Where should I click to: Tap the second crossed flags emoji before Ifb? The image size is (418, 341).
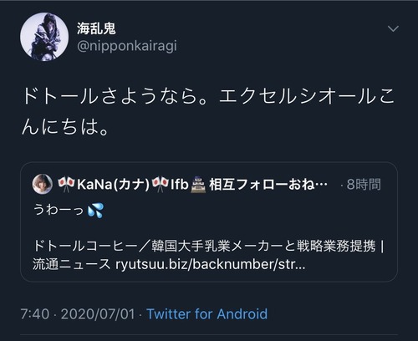[x=161, y=184]
